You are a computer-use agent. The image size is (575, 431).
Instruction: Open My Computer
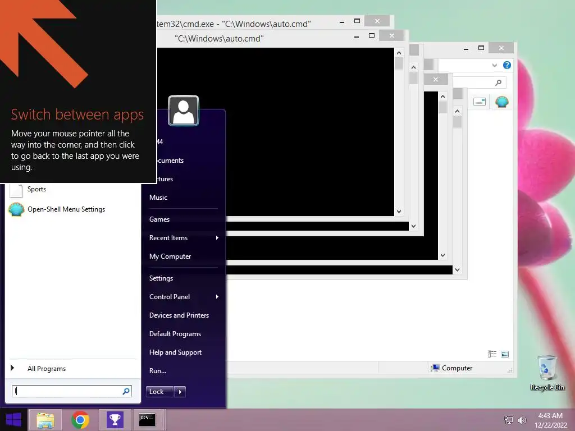170,256
